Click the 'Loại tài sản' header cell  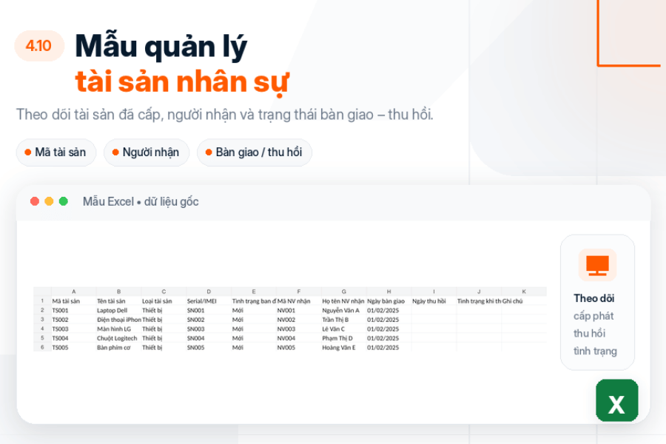pos(164,301)
